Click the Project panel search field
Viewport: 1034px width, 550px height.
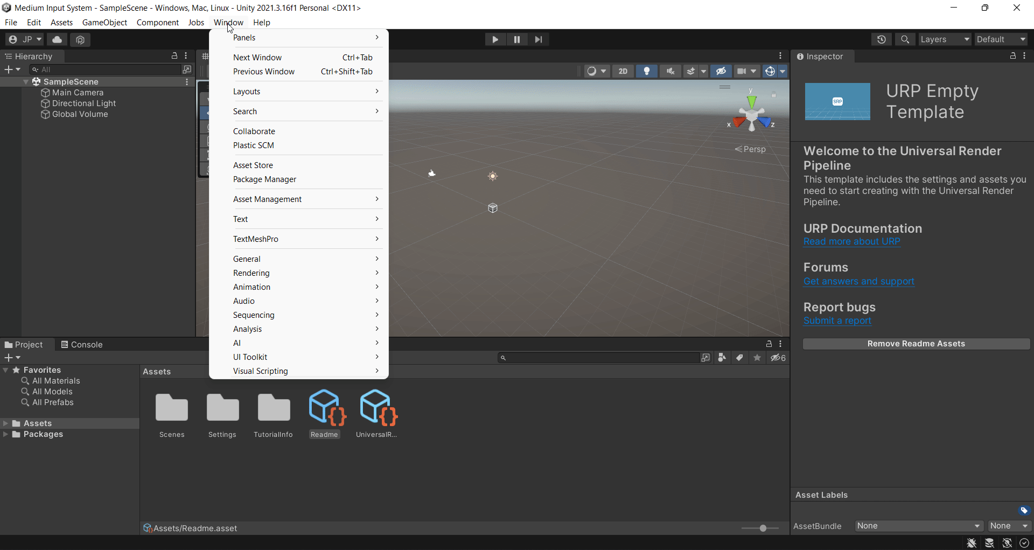(x=598, y=358)
